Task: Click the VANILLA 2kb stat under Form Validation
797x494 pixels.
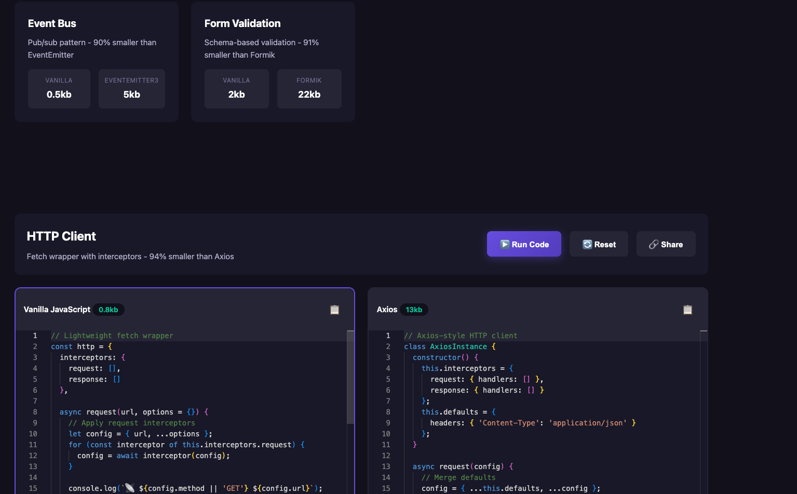Action: click(236, 88)
